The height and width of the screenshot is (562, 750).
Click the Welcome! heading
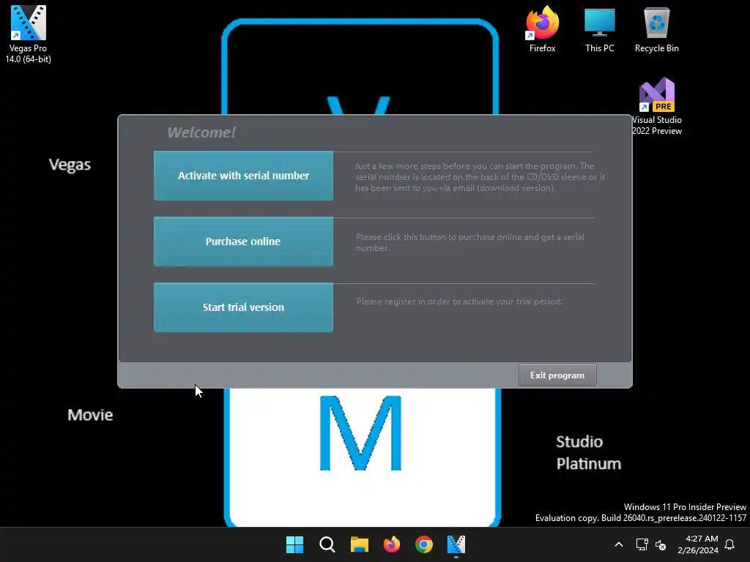click(201, 132)
